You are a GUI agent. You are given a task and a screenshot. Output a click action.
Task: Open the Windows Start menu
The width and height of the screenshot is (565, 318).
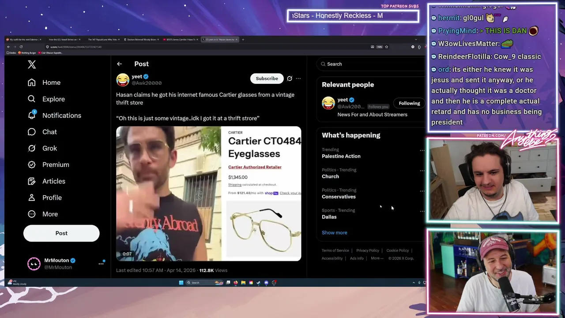point(181,283)
